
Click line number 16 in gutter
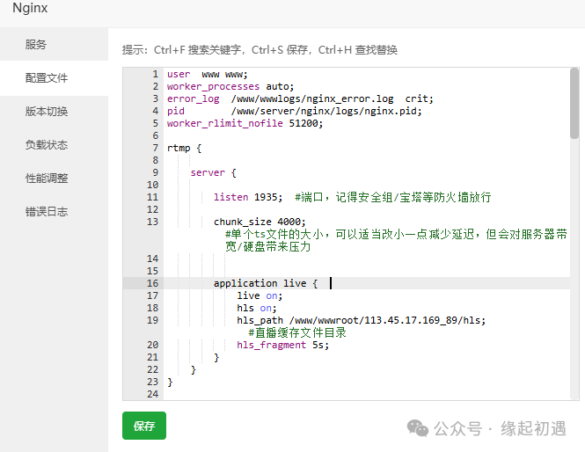152,283
